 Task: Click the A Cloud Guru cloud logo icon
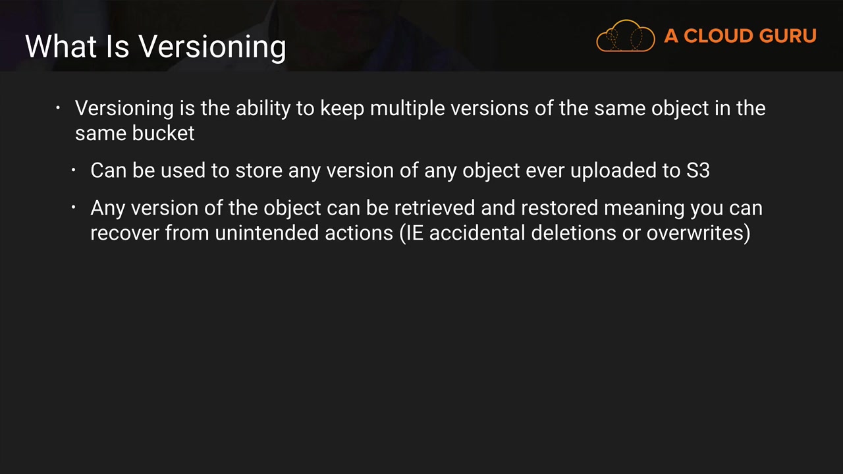pos(625,36)
